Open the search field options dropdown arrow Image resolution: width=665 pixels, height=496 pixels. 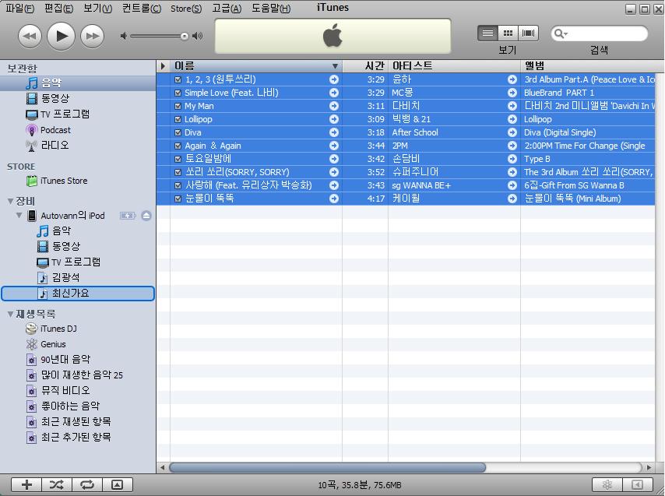566,34
